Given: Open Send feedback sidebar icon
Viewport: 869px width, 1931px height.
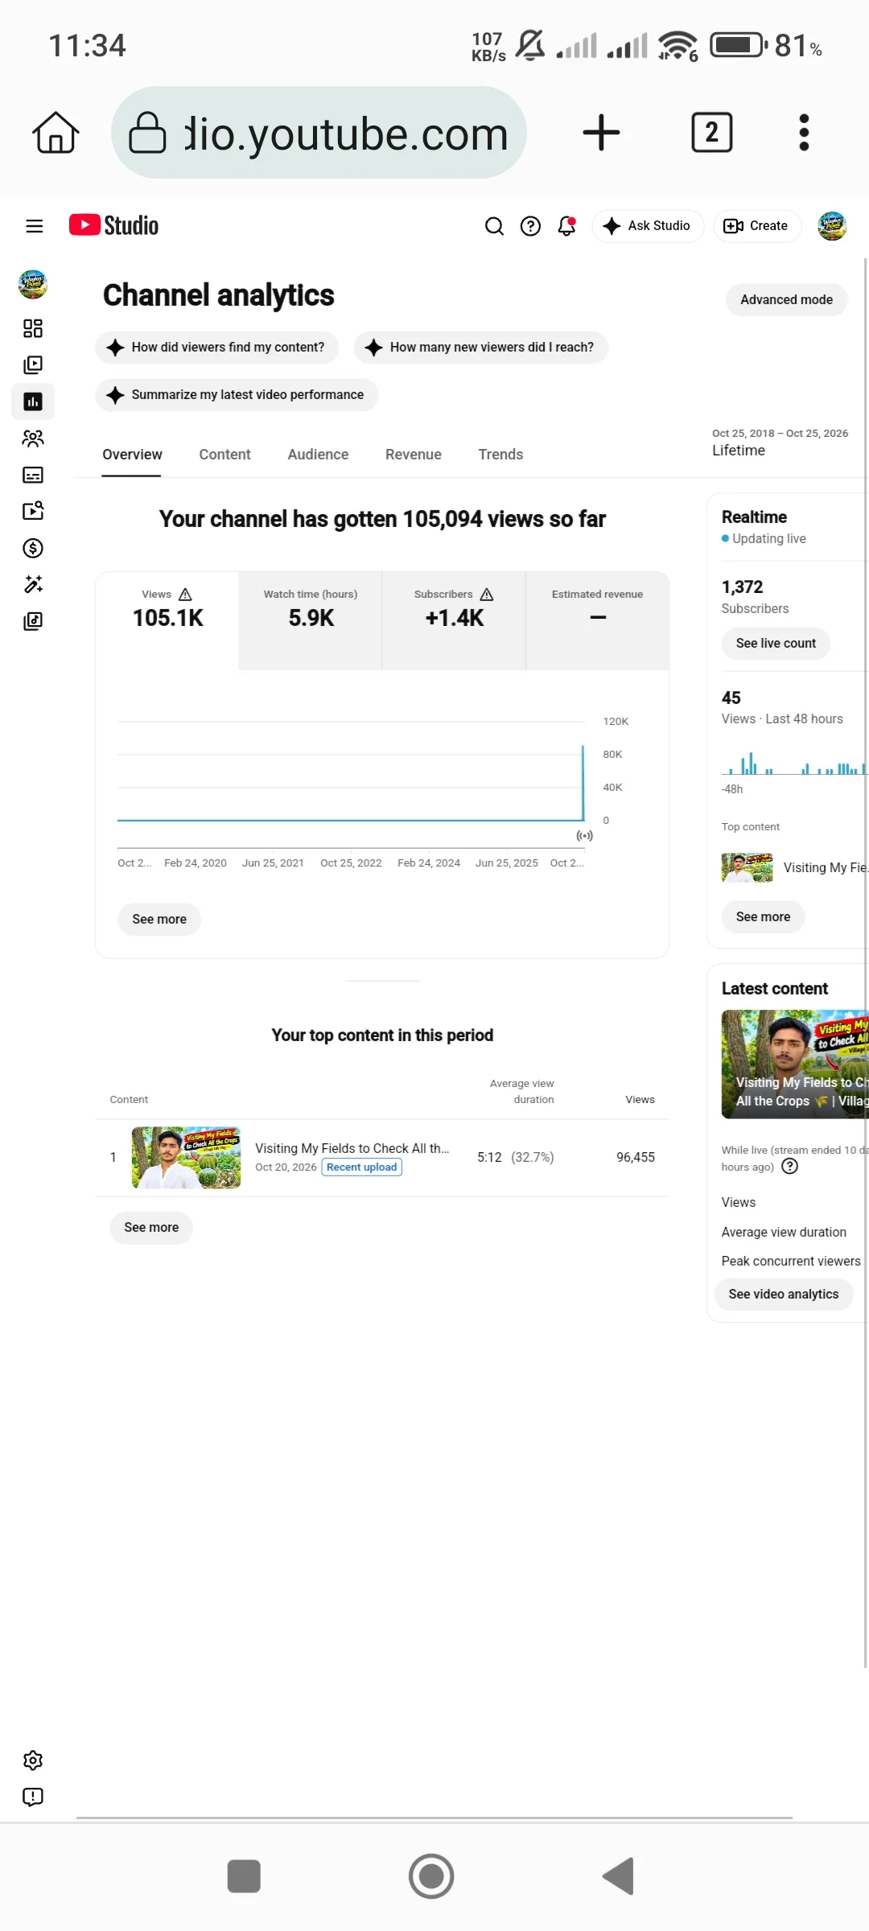Looking at the screenshot, I should coord(33,1797).
